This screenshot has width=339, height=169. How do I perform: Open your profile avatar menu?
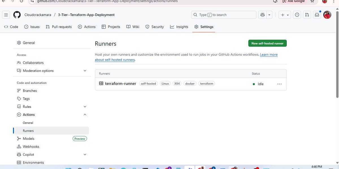[x=327, y=15]
